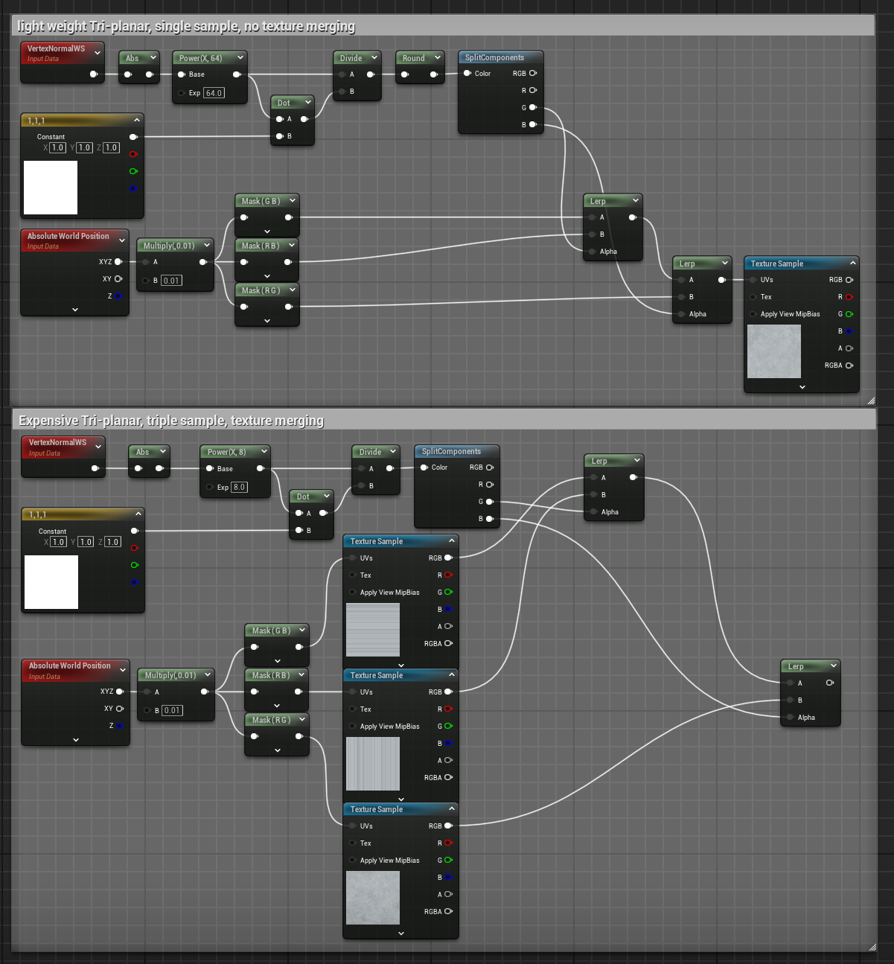
Task: Click the XYZ pin of the Absolute World Position node in the light weight graph
Action: [118, 261]
